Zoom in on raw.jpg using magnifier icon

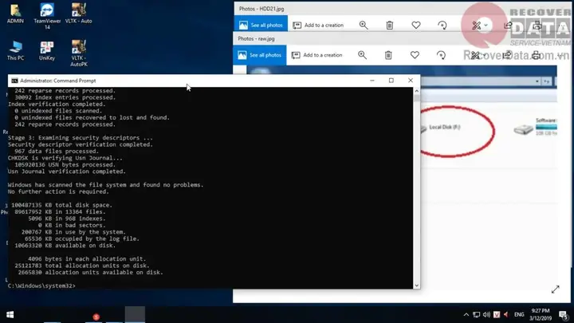tap(364, 55)
